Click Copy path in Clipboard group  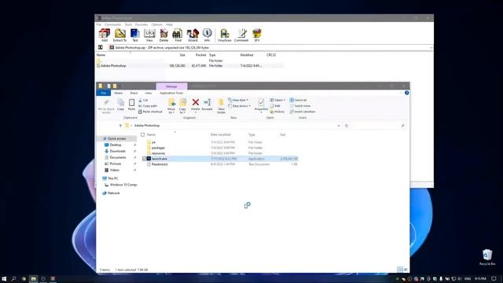148,106
